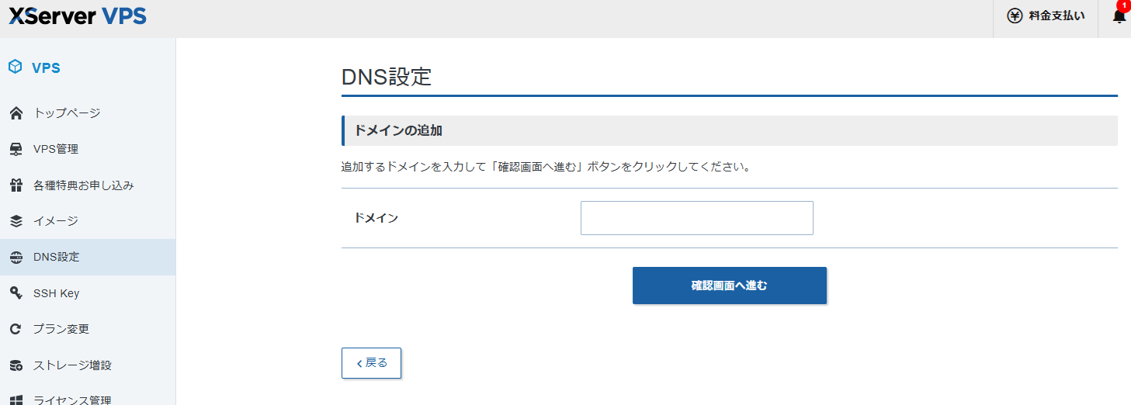Click the storage icon for ストレージ増設
Image resolution: width=1131 pixels, height=405 pixels.
pyautogui.click(x=16, y=365)
